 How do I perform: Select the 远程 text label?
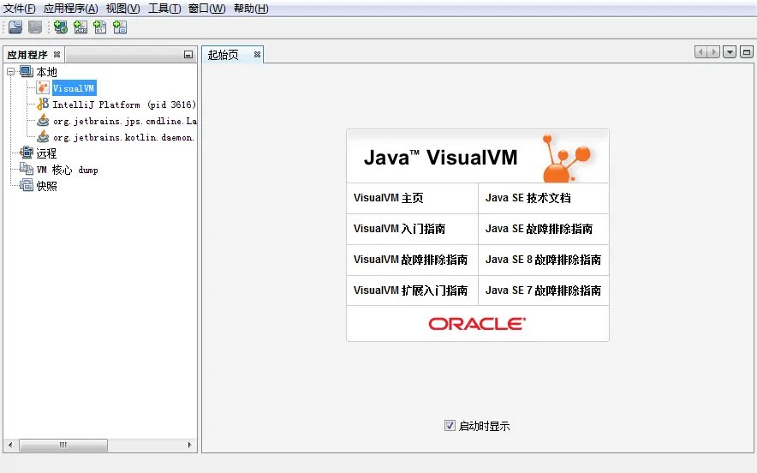coord(46,153)
